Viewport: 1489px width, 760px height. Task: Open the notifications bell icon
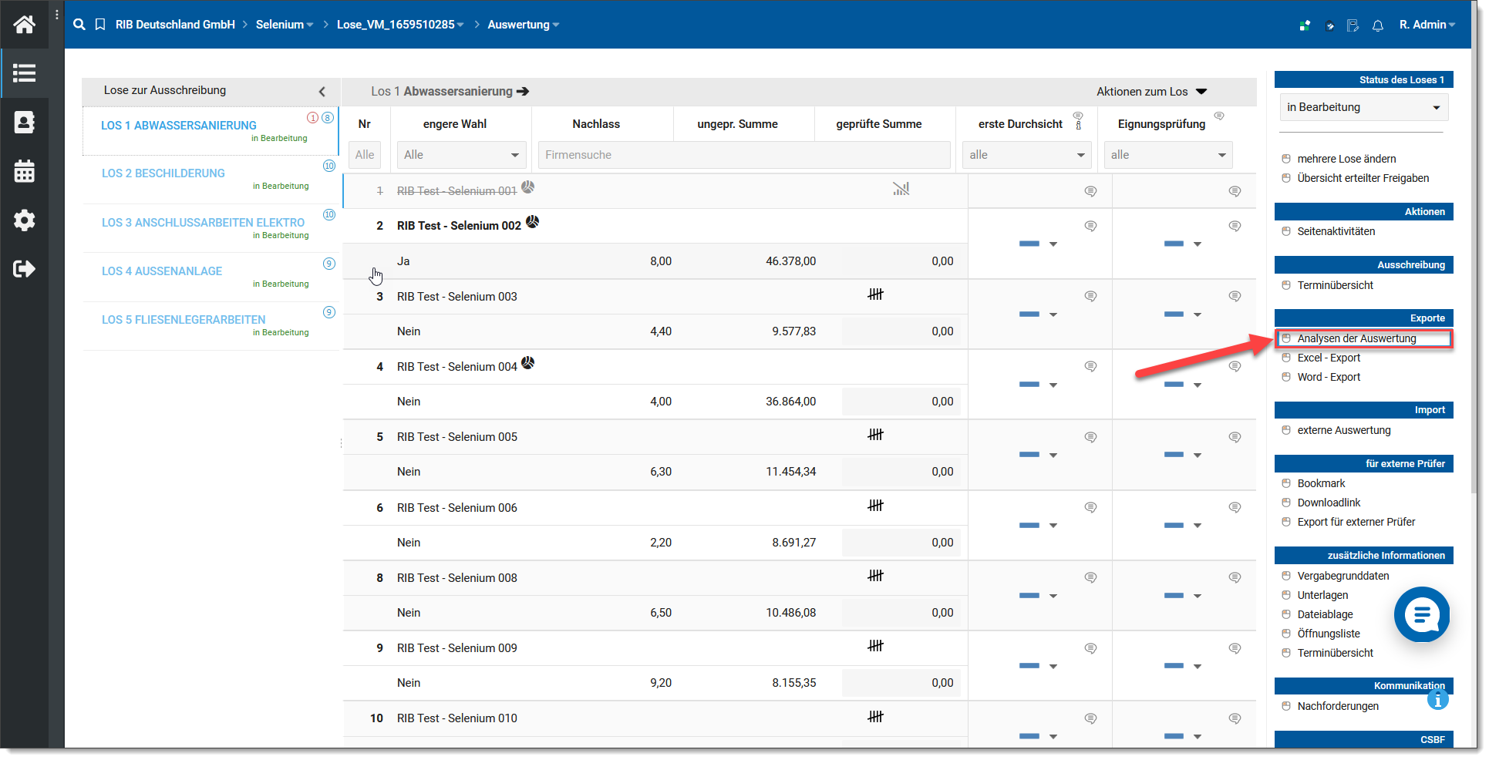[x=1377, y=25]
